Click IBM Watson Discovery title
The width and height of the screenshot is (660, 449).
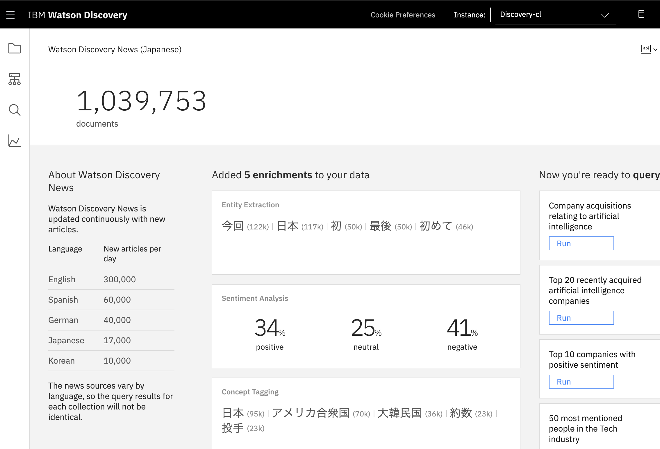tap(78, 15)
